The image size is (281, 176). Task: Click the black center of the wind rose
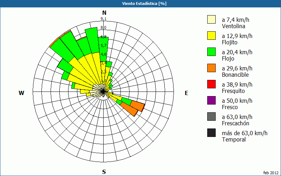pyautogui.click(x=103, y=92)
